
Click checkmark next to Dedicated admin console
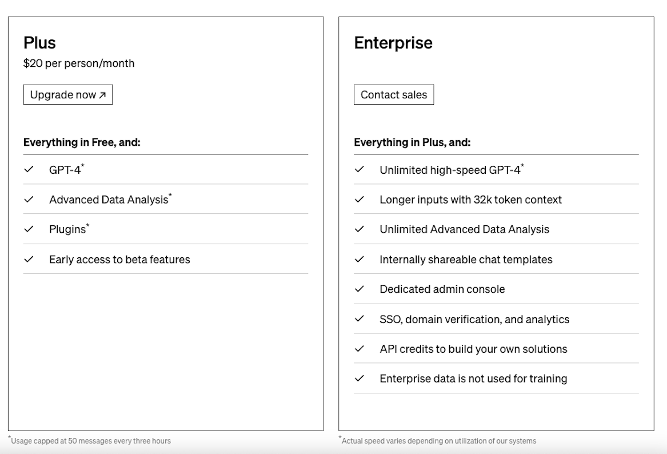coord(359,289)
